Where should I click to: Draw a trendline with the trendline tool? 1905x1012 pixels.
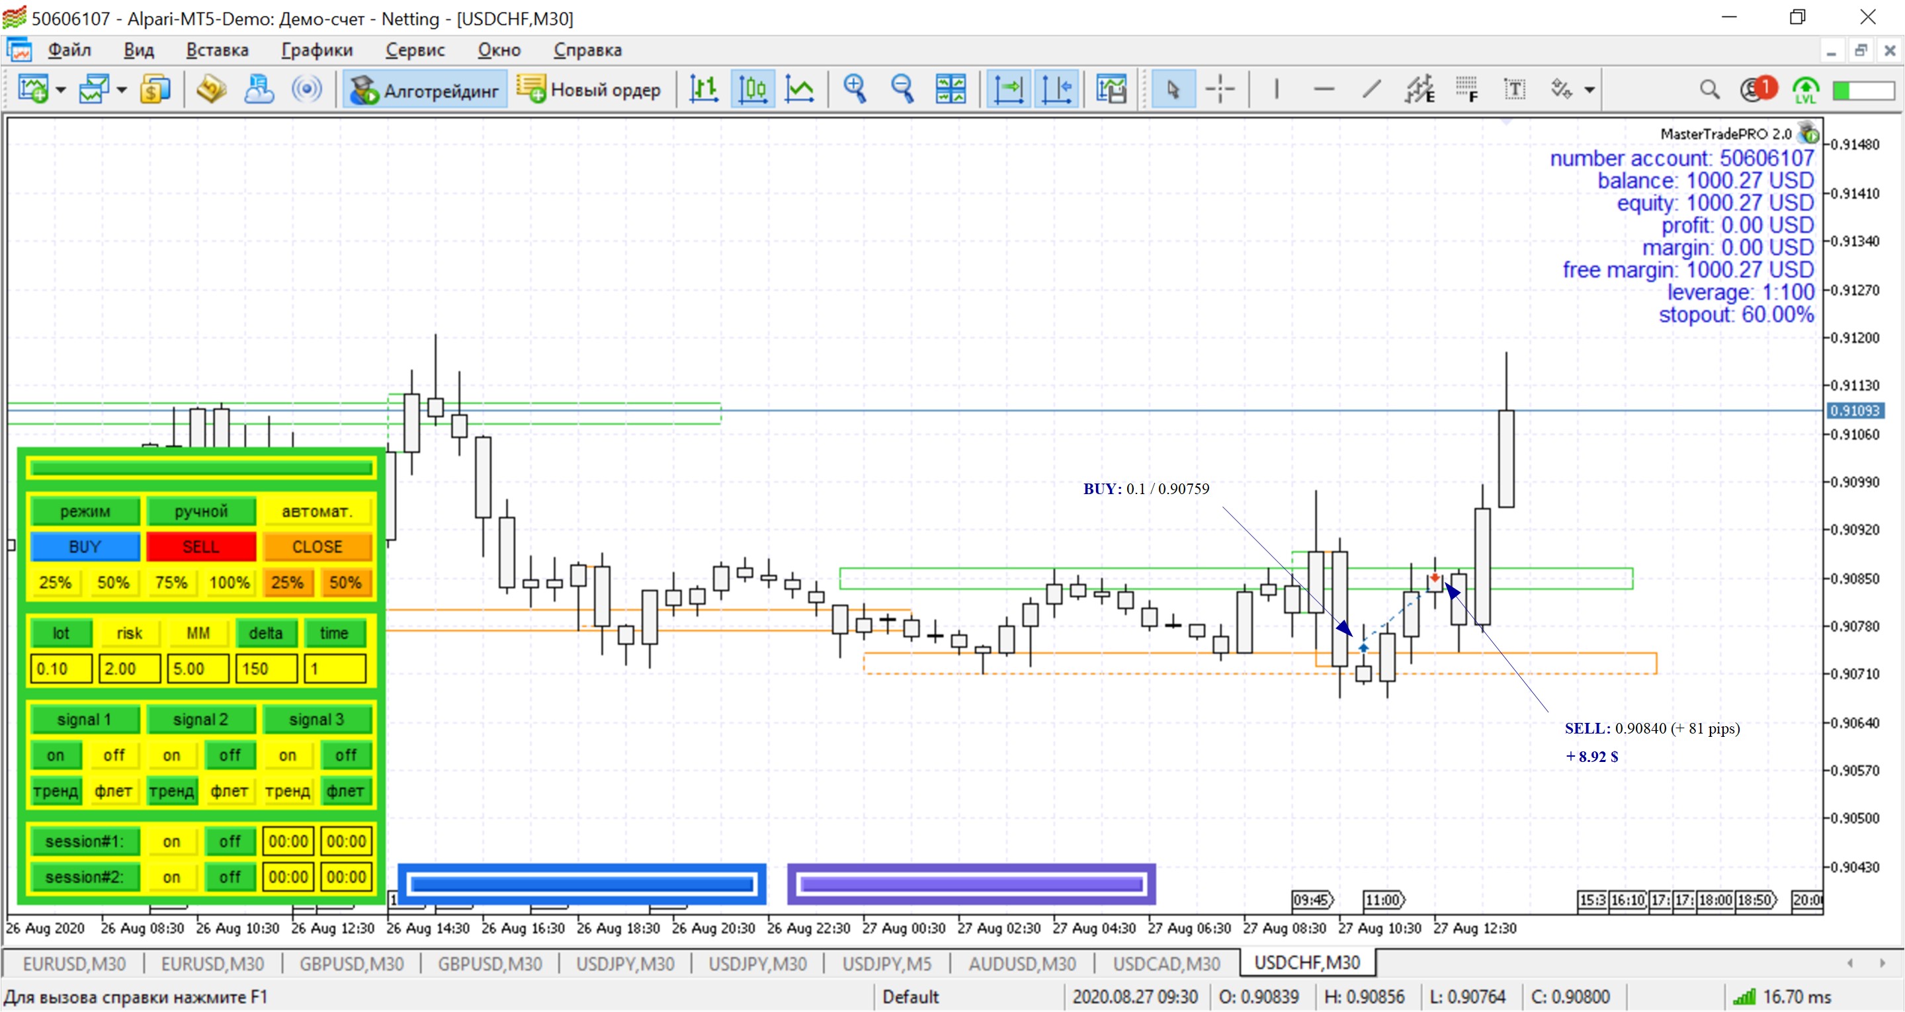click(x=1371, y=89)
